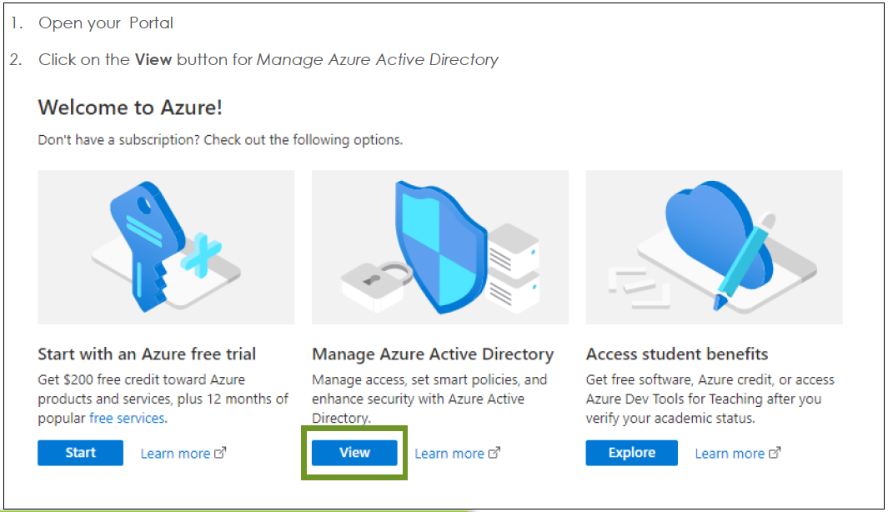Click the 'Open your Portal' instruction step
Viewport: 888px width, 512px height.
point(105,23)
